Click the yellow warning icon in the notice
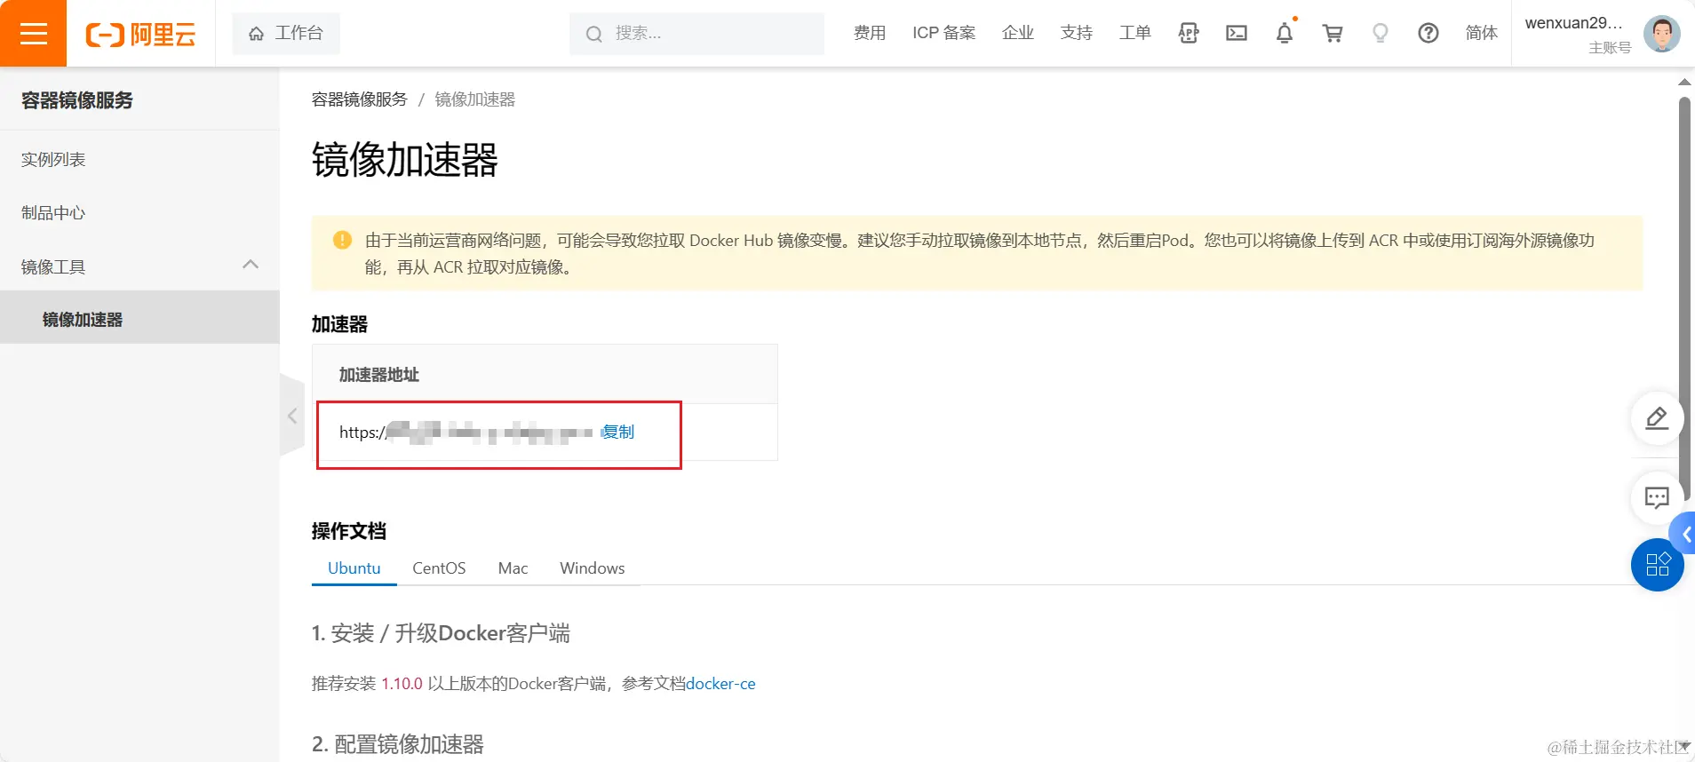The width and height of the screenshot is (1695, 762). point(342,240)
